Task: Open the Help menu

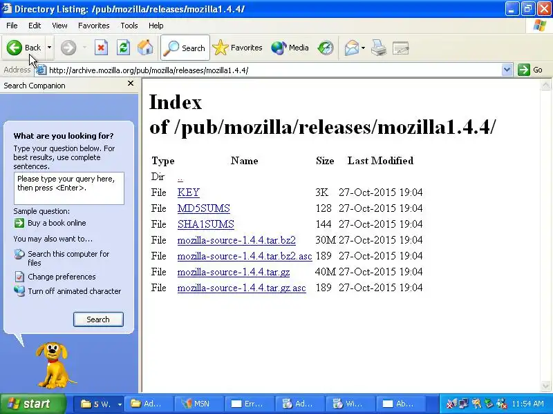Action: [156, 26]
